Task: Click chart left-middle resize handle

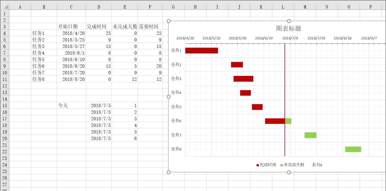Action: 169,96
